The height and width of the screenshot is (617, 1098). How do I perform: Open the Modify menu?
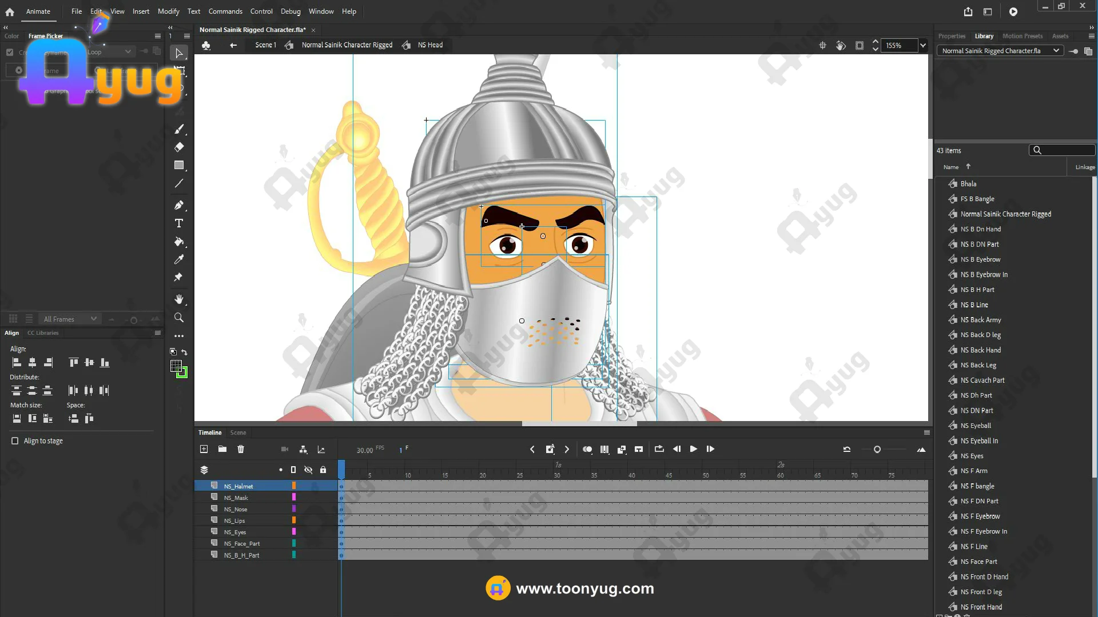point(168,11)
